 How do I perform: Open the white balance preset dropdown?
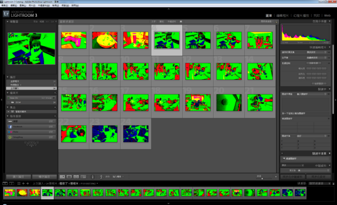point(316,58)
